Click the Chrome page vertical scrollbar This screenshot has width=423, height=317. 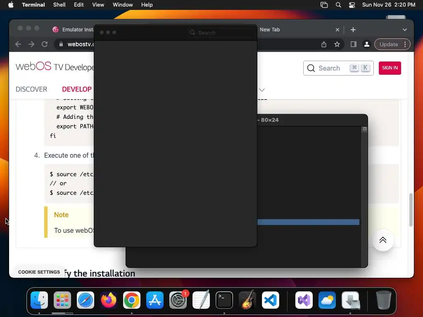[x=411, y=210]
